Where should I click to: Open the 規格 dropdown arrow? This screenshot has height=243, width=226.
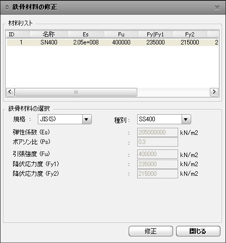[x=87, y=119]
